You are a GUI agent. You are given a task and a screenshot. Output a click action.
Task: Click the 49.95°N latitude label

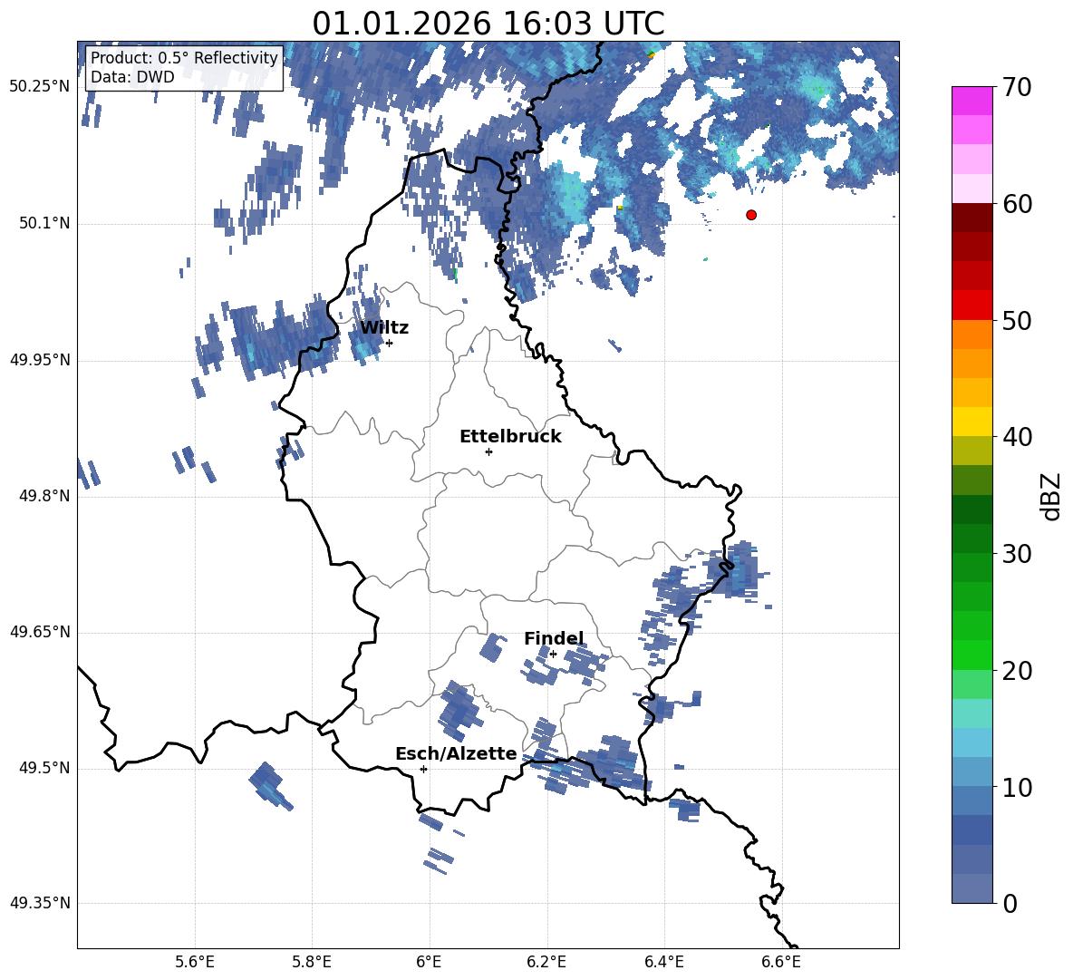tap(40, 359)
